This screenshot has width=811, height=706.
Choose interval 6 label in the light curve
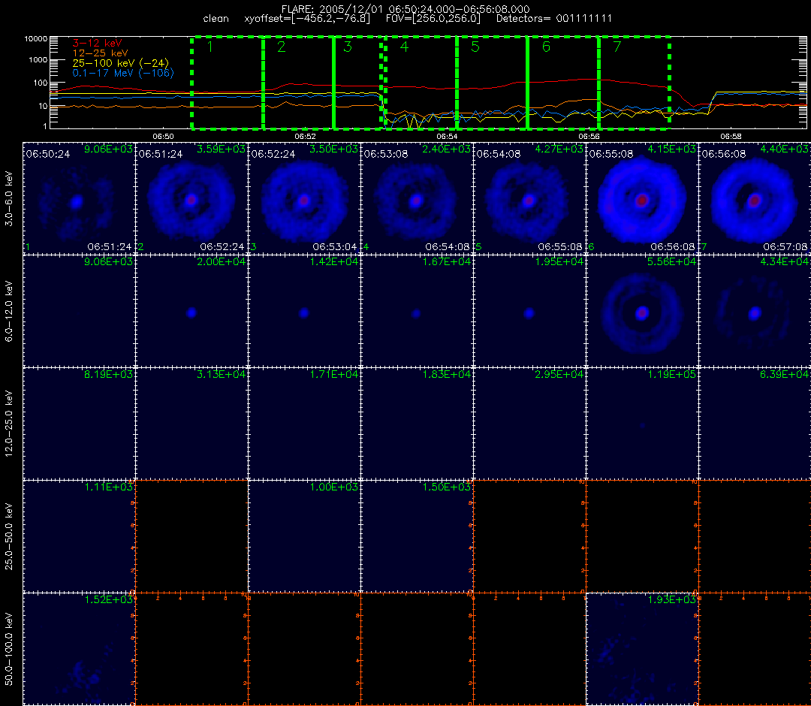pos(546,47)
